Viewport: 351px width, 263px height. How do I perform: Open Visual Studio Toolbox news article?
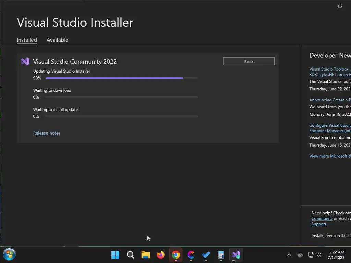pos(330,72)
